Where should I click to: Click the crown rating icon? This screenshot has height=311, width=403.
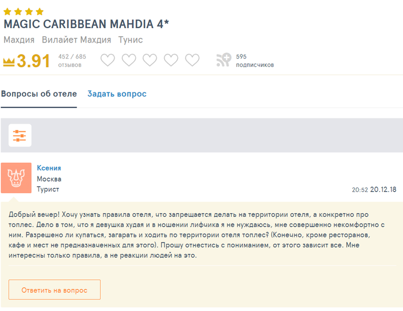[x=9, y=62]
